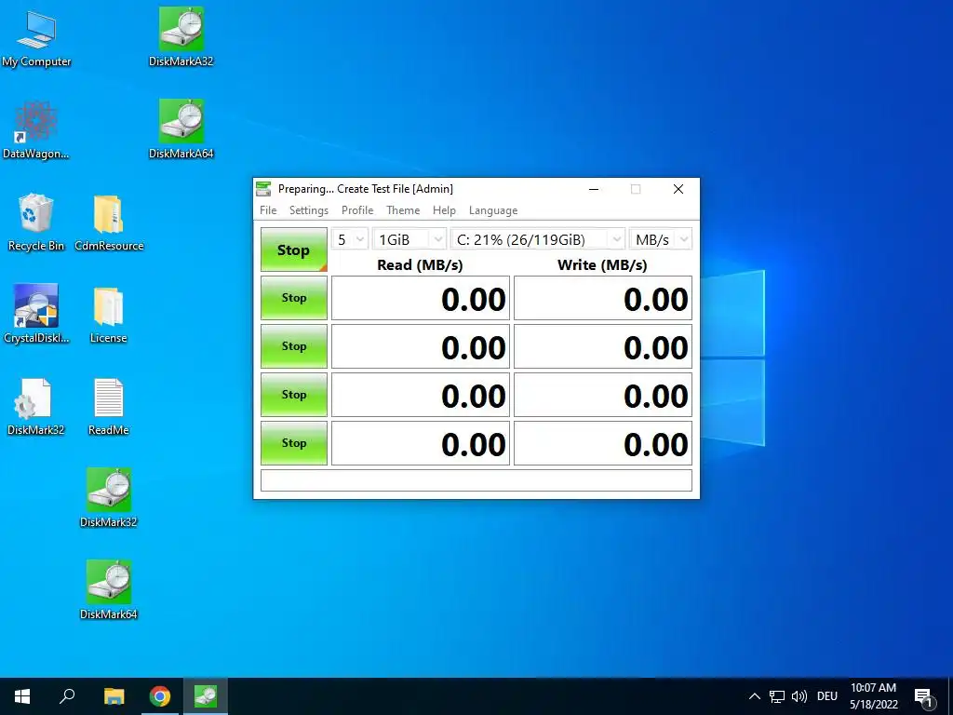Open the volume speaker tray icon
This screenshot has width=953, height=715.
point(799,696)
